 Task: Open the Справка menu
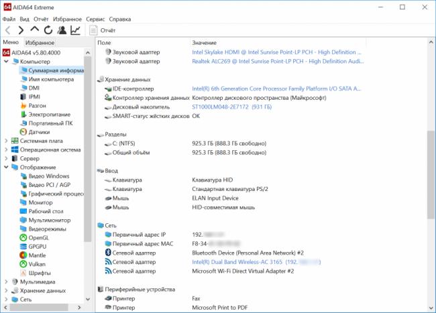click(120, 19)
